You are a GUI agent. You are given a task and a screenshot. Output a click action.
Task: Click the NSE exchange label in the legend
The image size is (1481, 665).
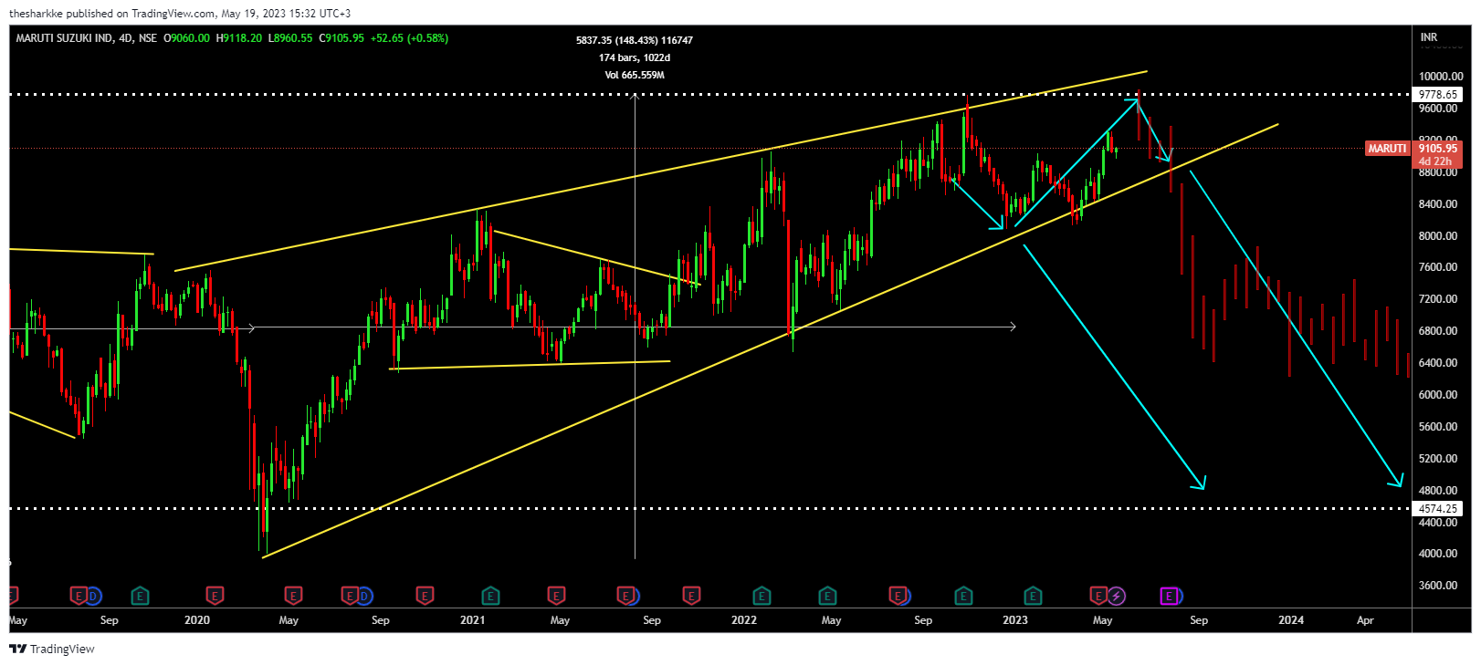pos(148,38)
